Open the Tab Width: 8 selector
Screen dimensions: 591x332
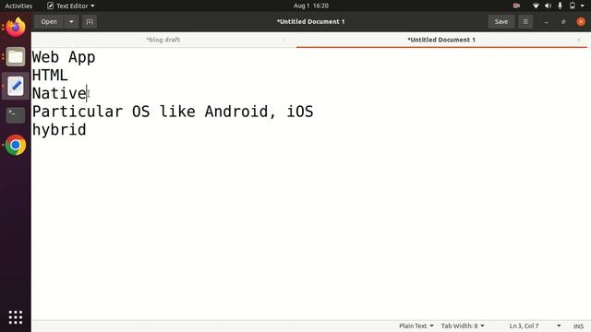[x=463, y=326]
